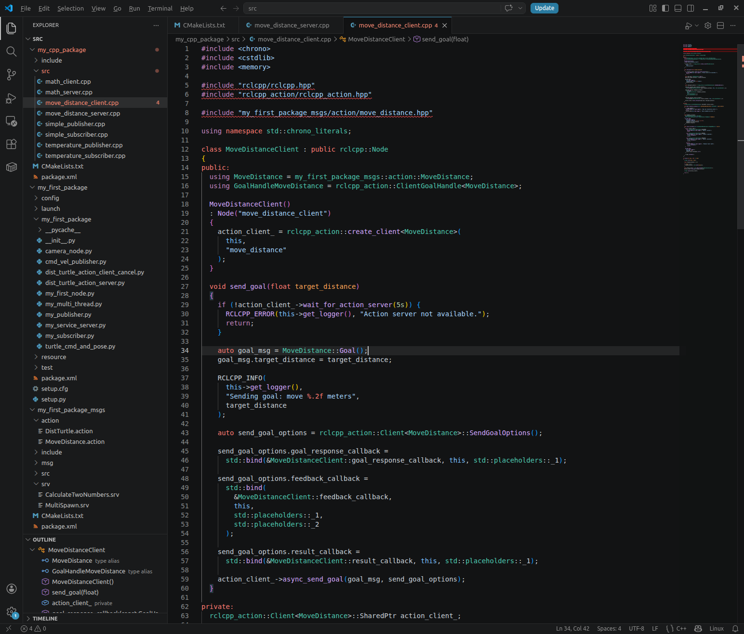Viewport: 744px width, 634px height.
Task: Collapse the SRC section header
Action: click(95, 39)
